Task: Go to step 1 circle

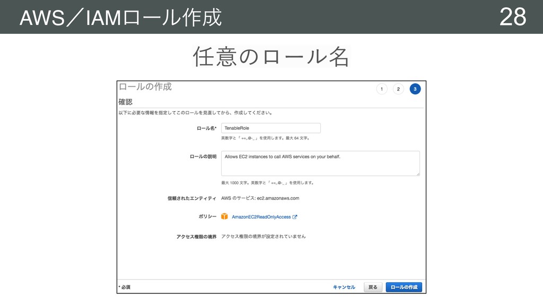Action: [382, 89]
